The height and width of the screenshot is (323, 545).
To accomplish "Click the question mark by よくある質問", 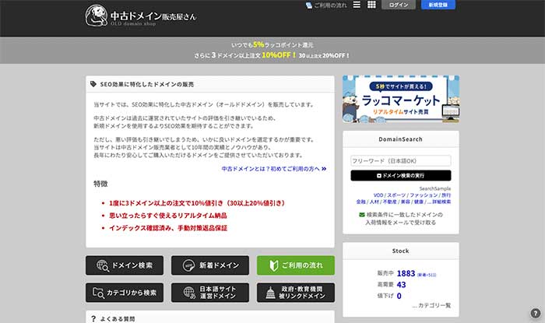I will tap(93, 318).
